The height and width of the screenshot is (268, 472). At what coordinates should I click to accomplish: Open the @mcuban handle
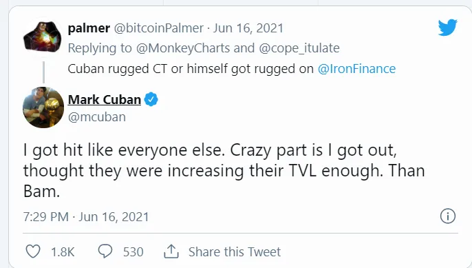pos(97,117)
